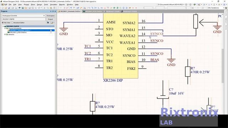Click the New document toolbar icon
228x128 pixels.
2,8
